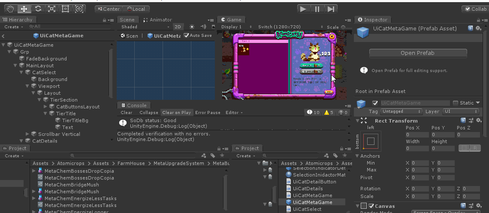Collapse the Grp object

click(9, 52)
